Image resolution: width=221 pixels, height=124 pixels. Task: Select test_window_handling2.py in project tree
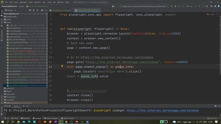tap(19, 85)
